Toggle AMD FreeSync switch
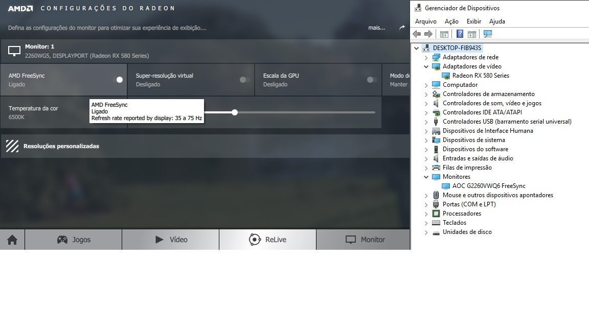Image resolution: width=589 pixels, height=331 pixels. [118, 80]
